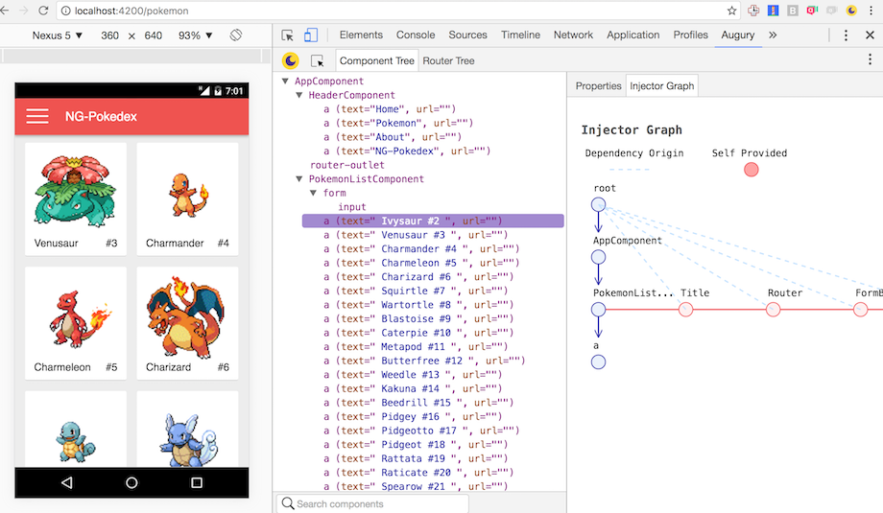Open the Venusaur #3 card
The width and height of the screenshot is (883, 513).
click(x=76, y=199)
